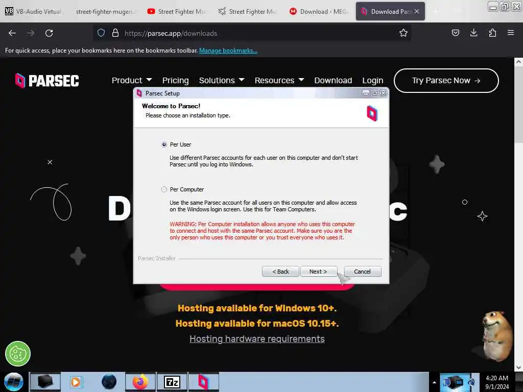
Task: Expand the Product dropdown menu
Action: (x=132, y=80)
